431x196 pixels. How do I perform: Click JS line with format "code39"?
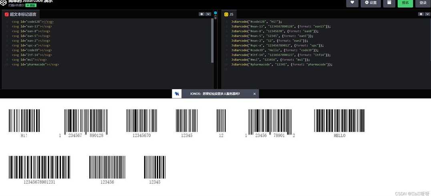(x=275, y=50)
